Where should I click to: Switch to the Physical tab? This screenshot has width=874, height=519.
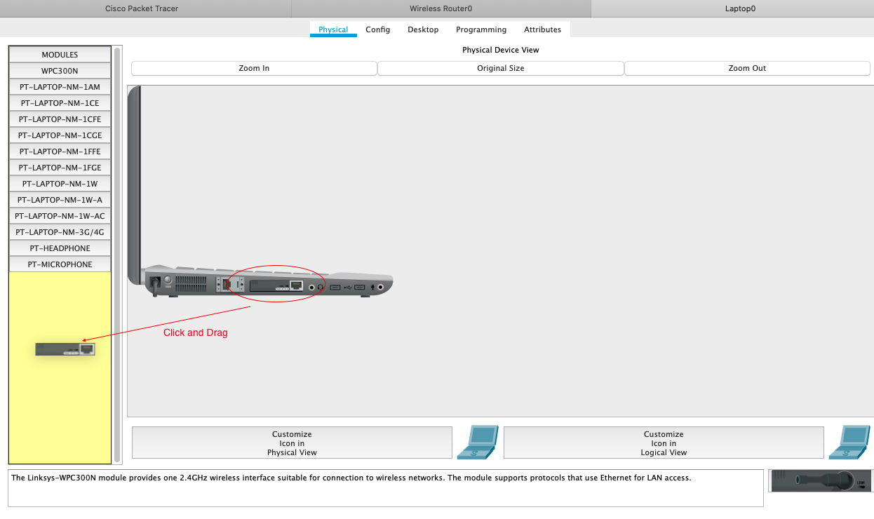[333, 29]
